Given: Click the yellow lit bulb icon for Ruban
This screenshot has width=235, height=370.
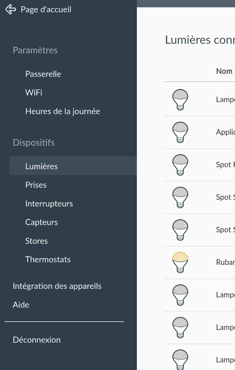Looking at the screenshot, I should click(x=180, y=262).
